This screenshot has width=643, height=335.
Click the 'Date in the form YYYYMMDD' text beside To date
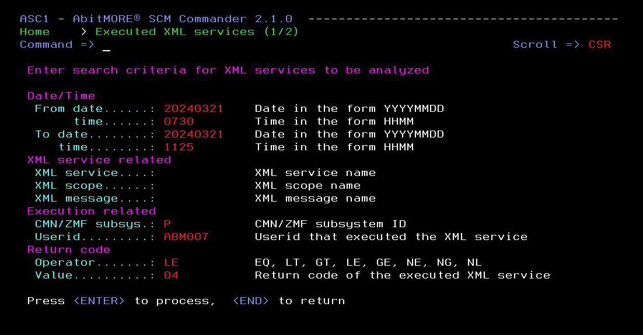point(350,135)
